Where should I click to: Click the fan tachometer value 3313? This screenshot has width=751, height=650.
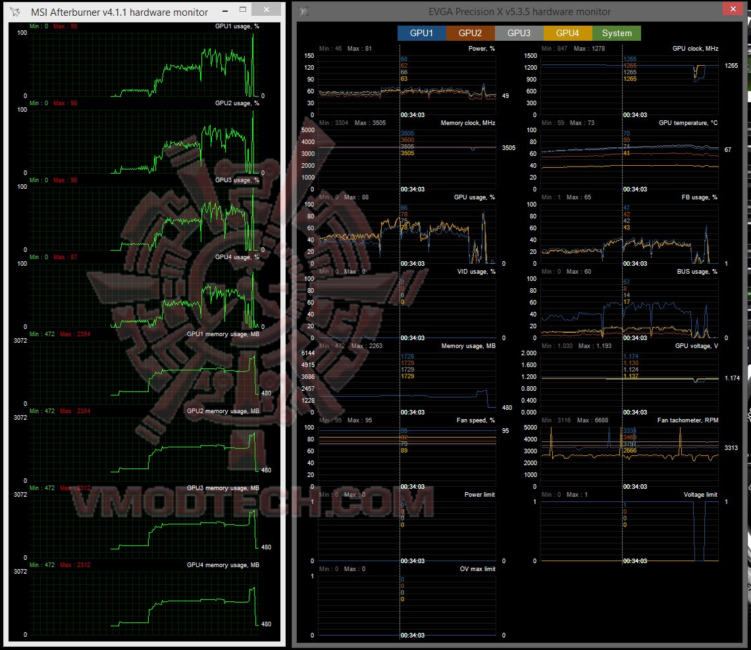[731, 448]
